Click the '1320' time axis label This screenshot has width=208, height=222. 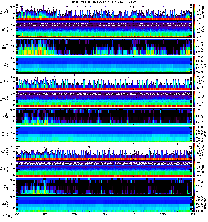133,214
